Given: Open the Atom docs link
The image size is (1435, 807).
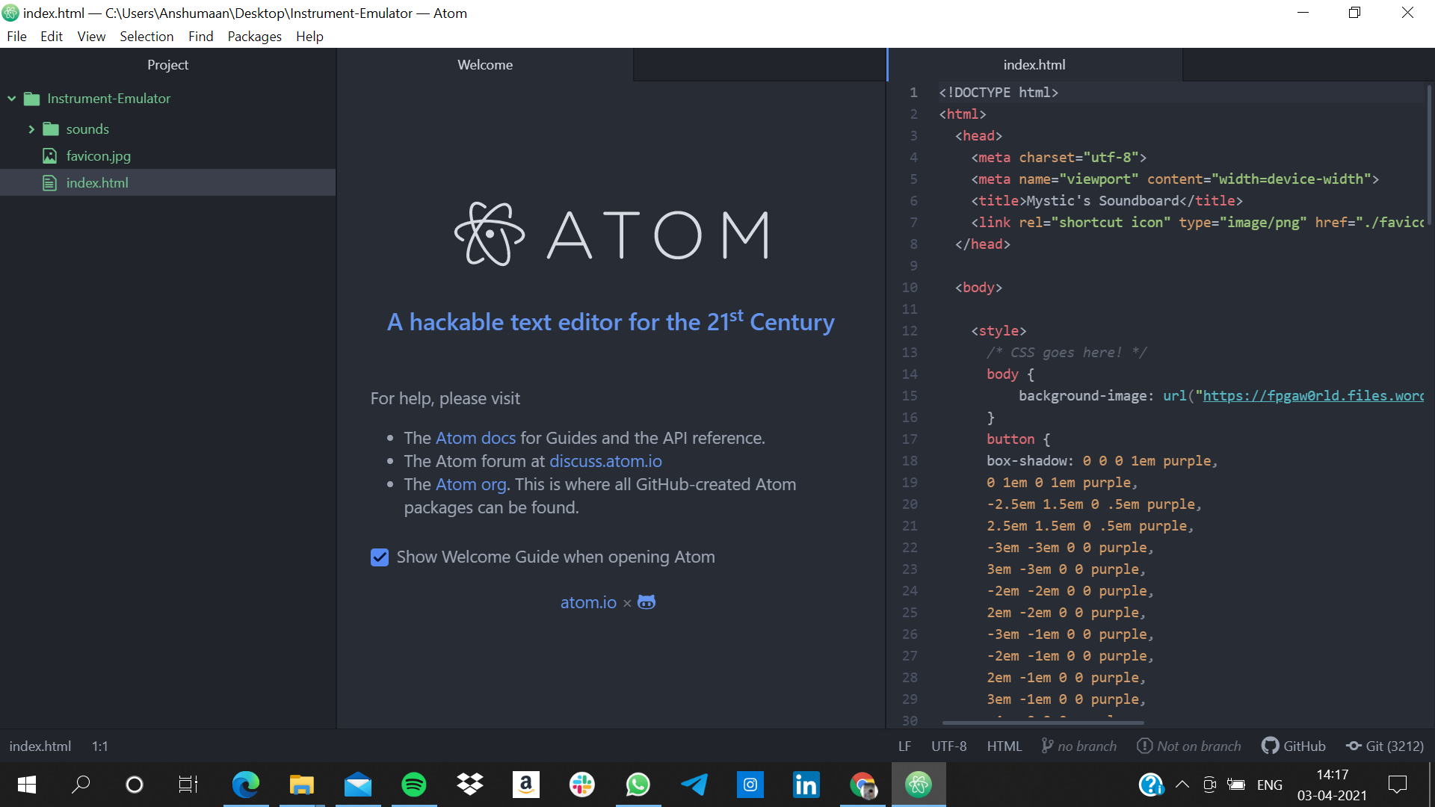Looking at the screenshot, I should click(475, 438).
